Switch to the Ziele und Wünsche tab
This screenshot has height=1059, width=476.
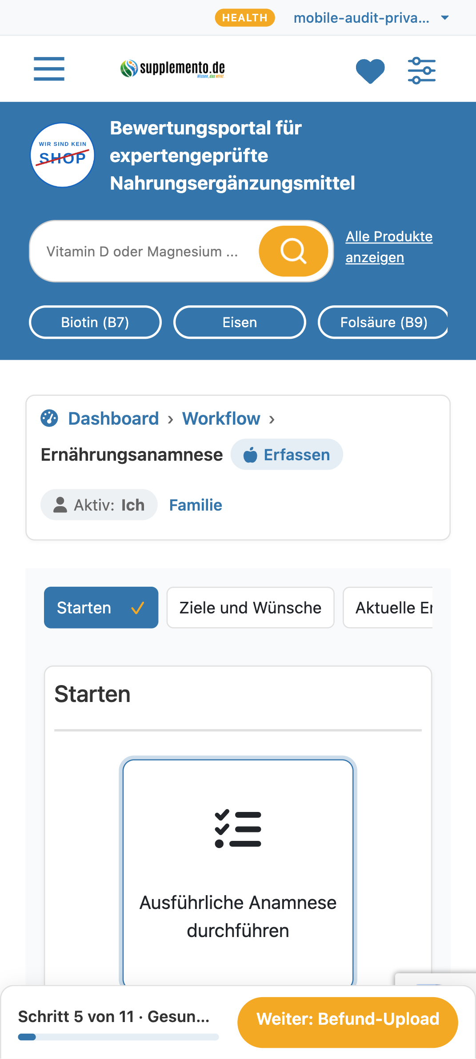250,608
